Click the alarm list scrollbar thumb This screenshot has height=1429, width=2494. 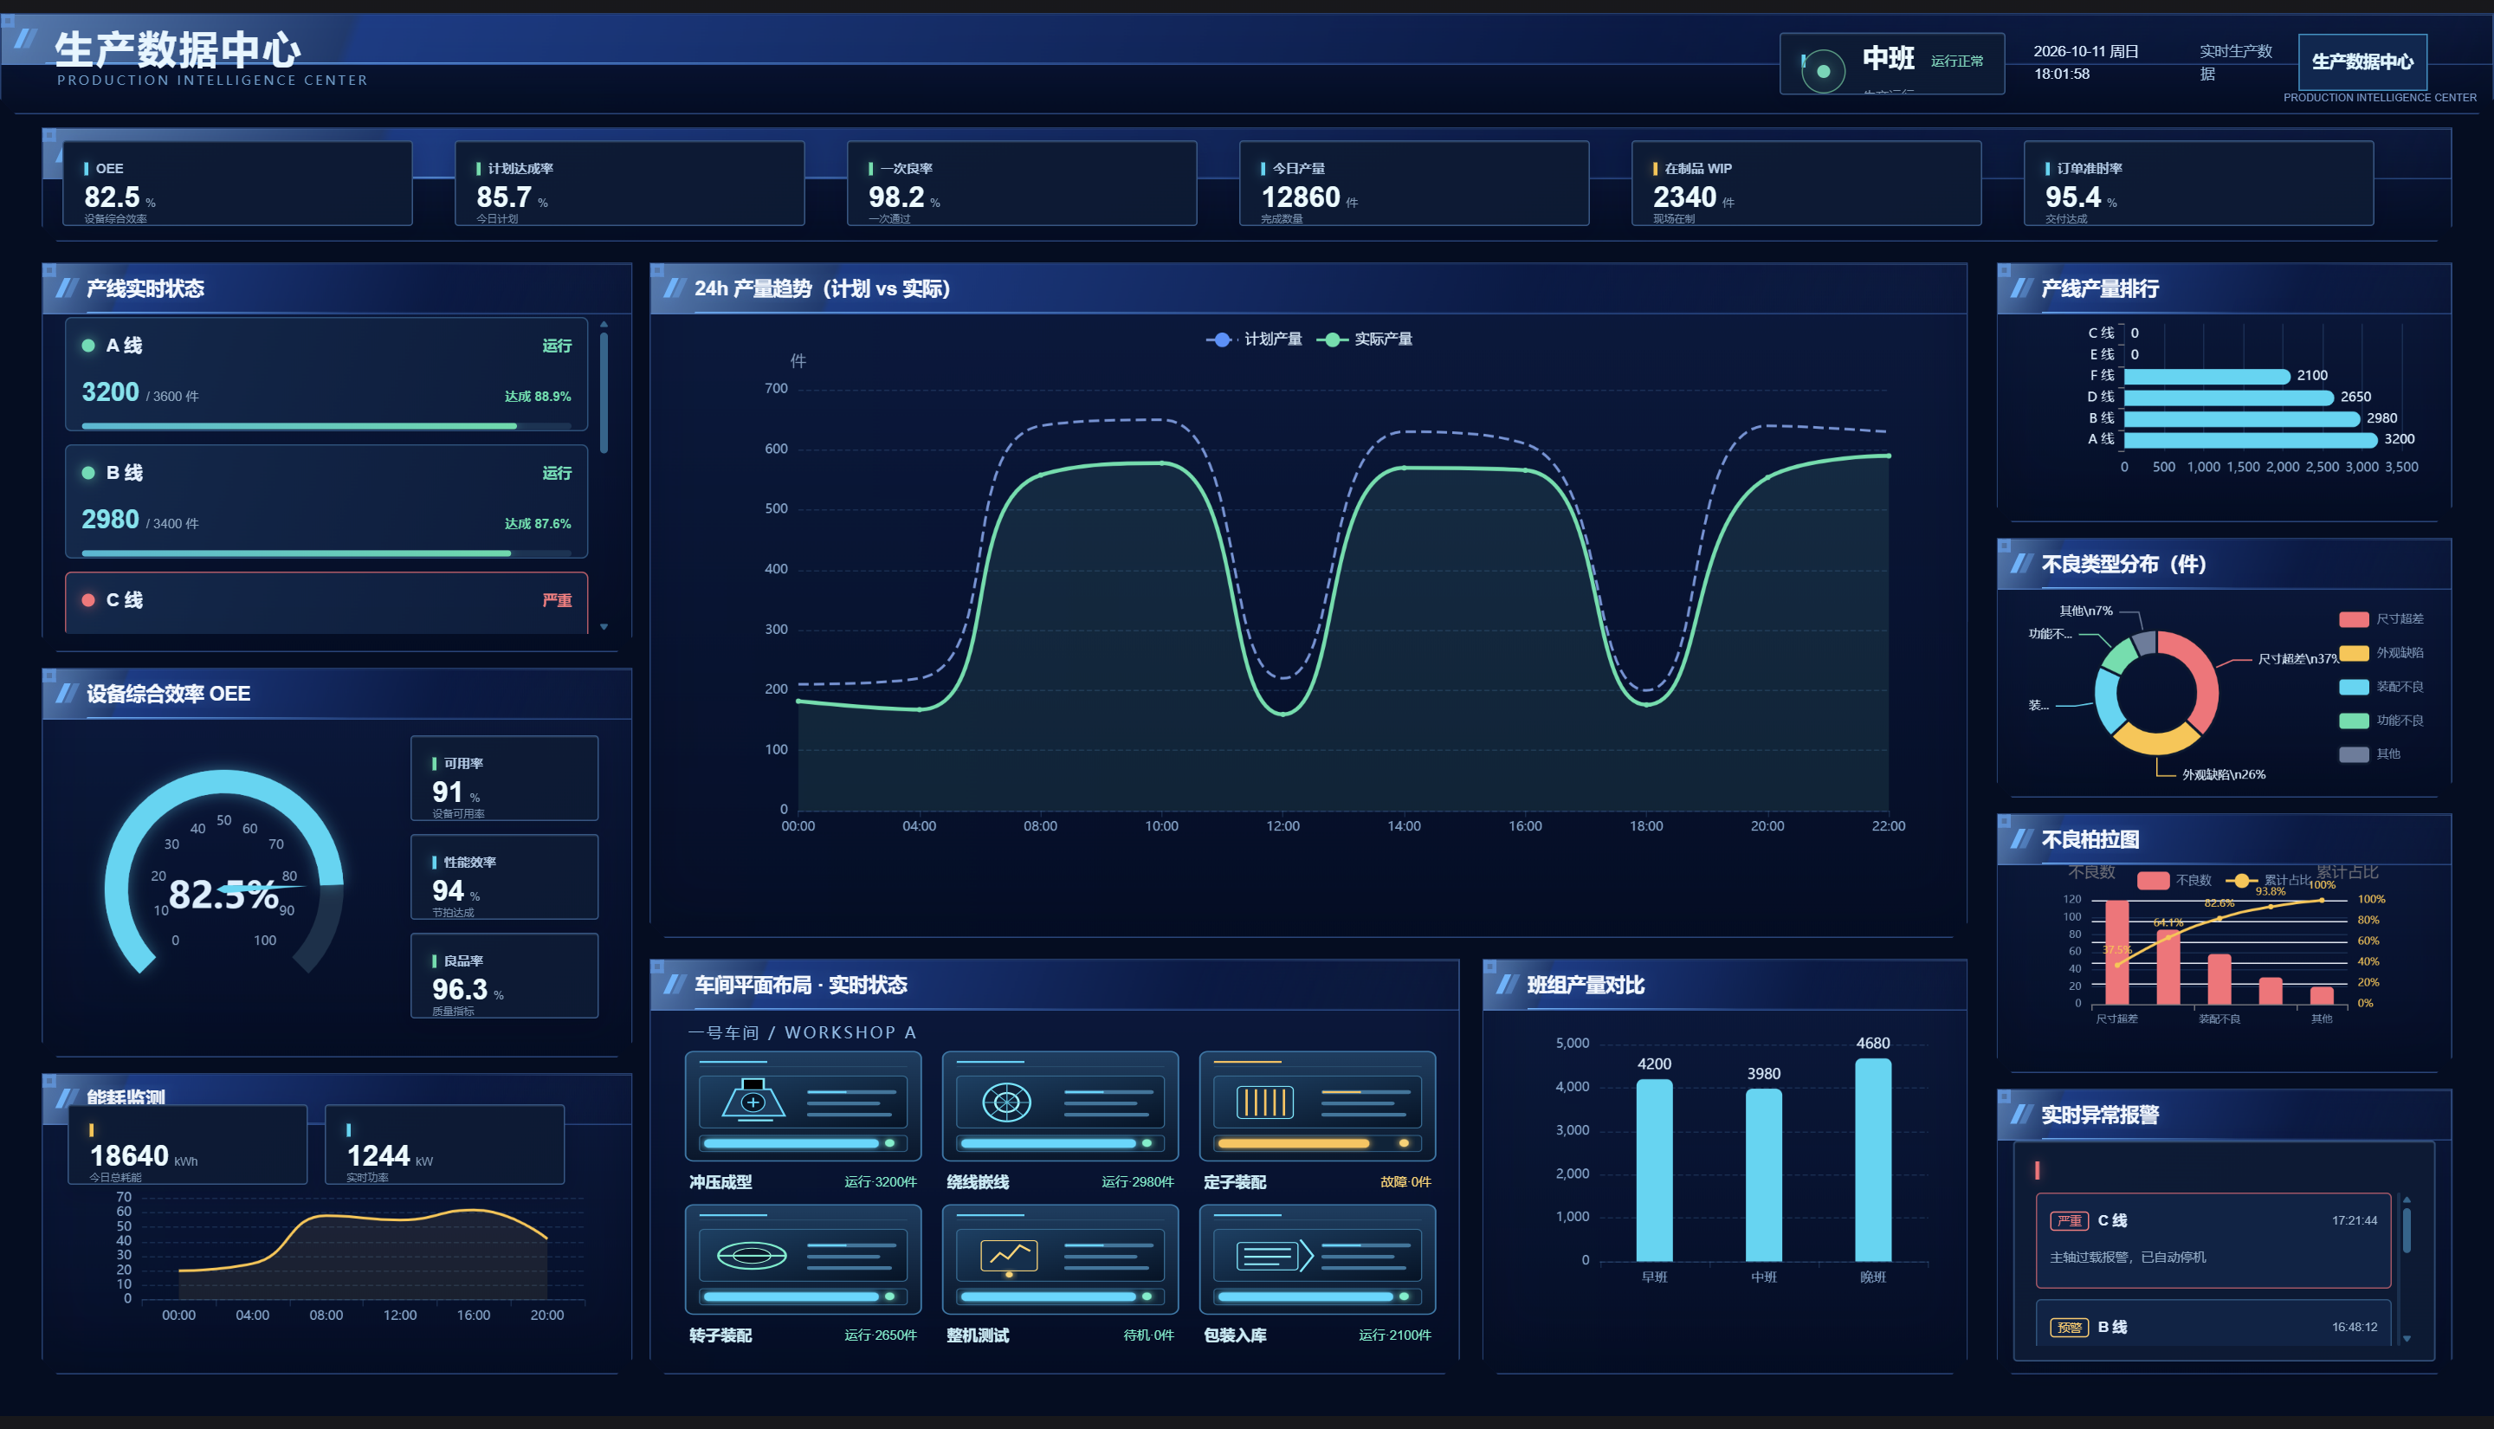tap(2407, 1232)
